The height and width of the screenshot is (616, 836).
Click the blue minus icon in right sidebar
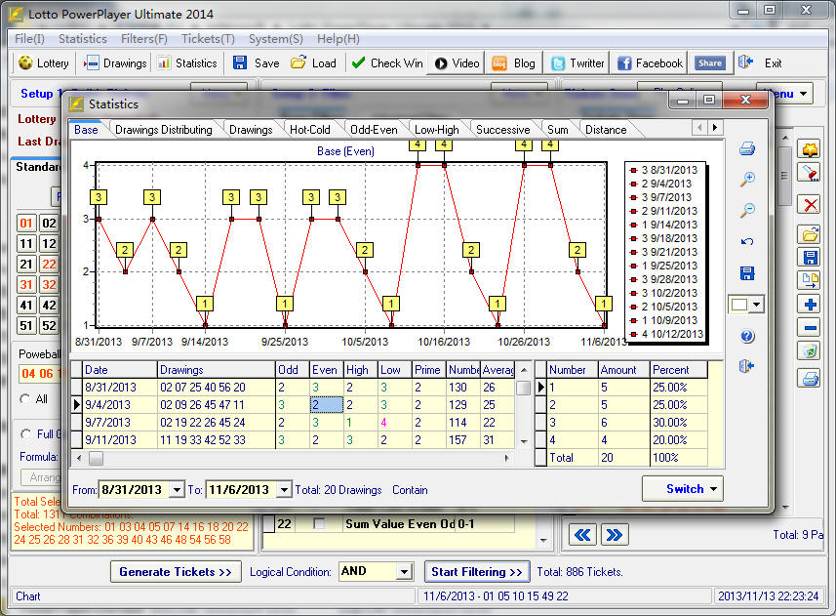coord(811,327)
